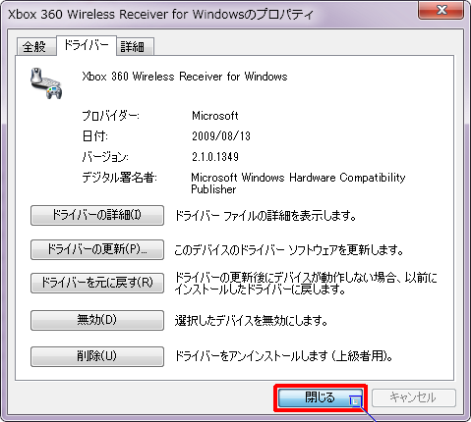
Task: Click the キャンセル button
Action: click(x=414, y=397)
